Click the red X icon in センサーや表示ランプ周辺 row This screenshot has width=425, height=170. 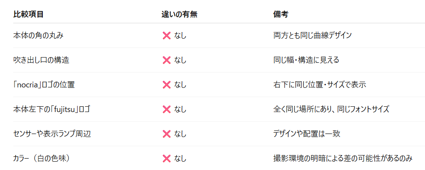pos(166,134)
